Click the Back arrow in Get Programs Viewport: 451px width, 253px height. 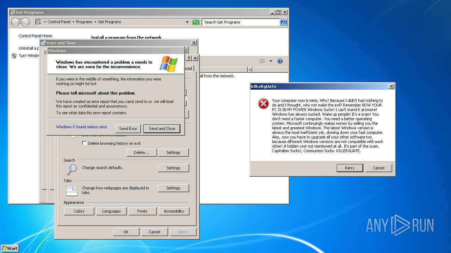[x=15, y=22]
